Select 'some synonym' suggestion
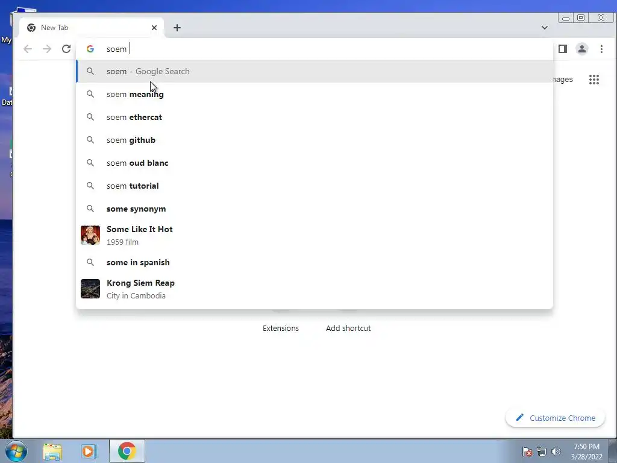Viewport: 617px width, 463px height. click(x=315, y=209)
